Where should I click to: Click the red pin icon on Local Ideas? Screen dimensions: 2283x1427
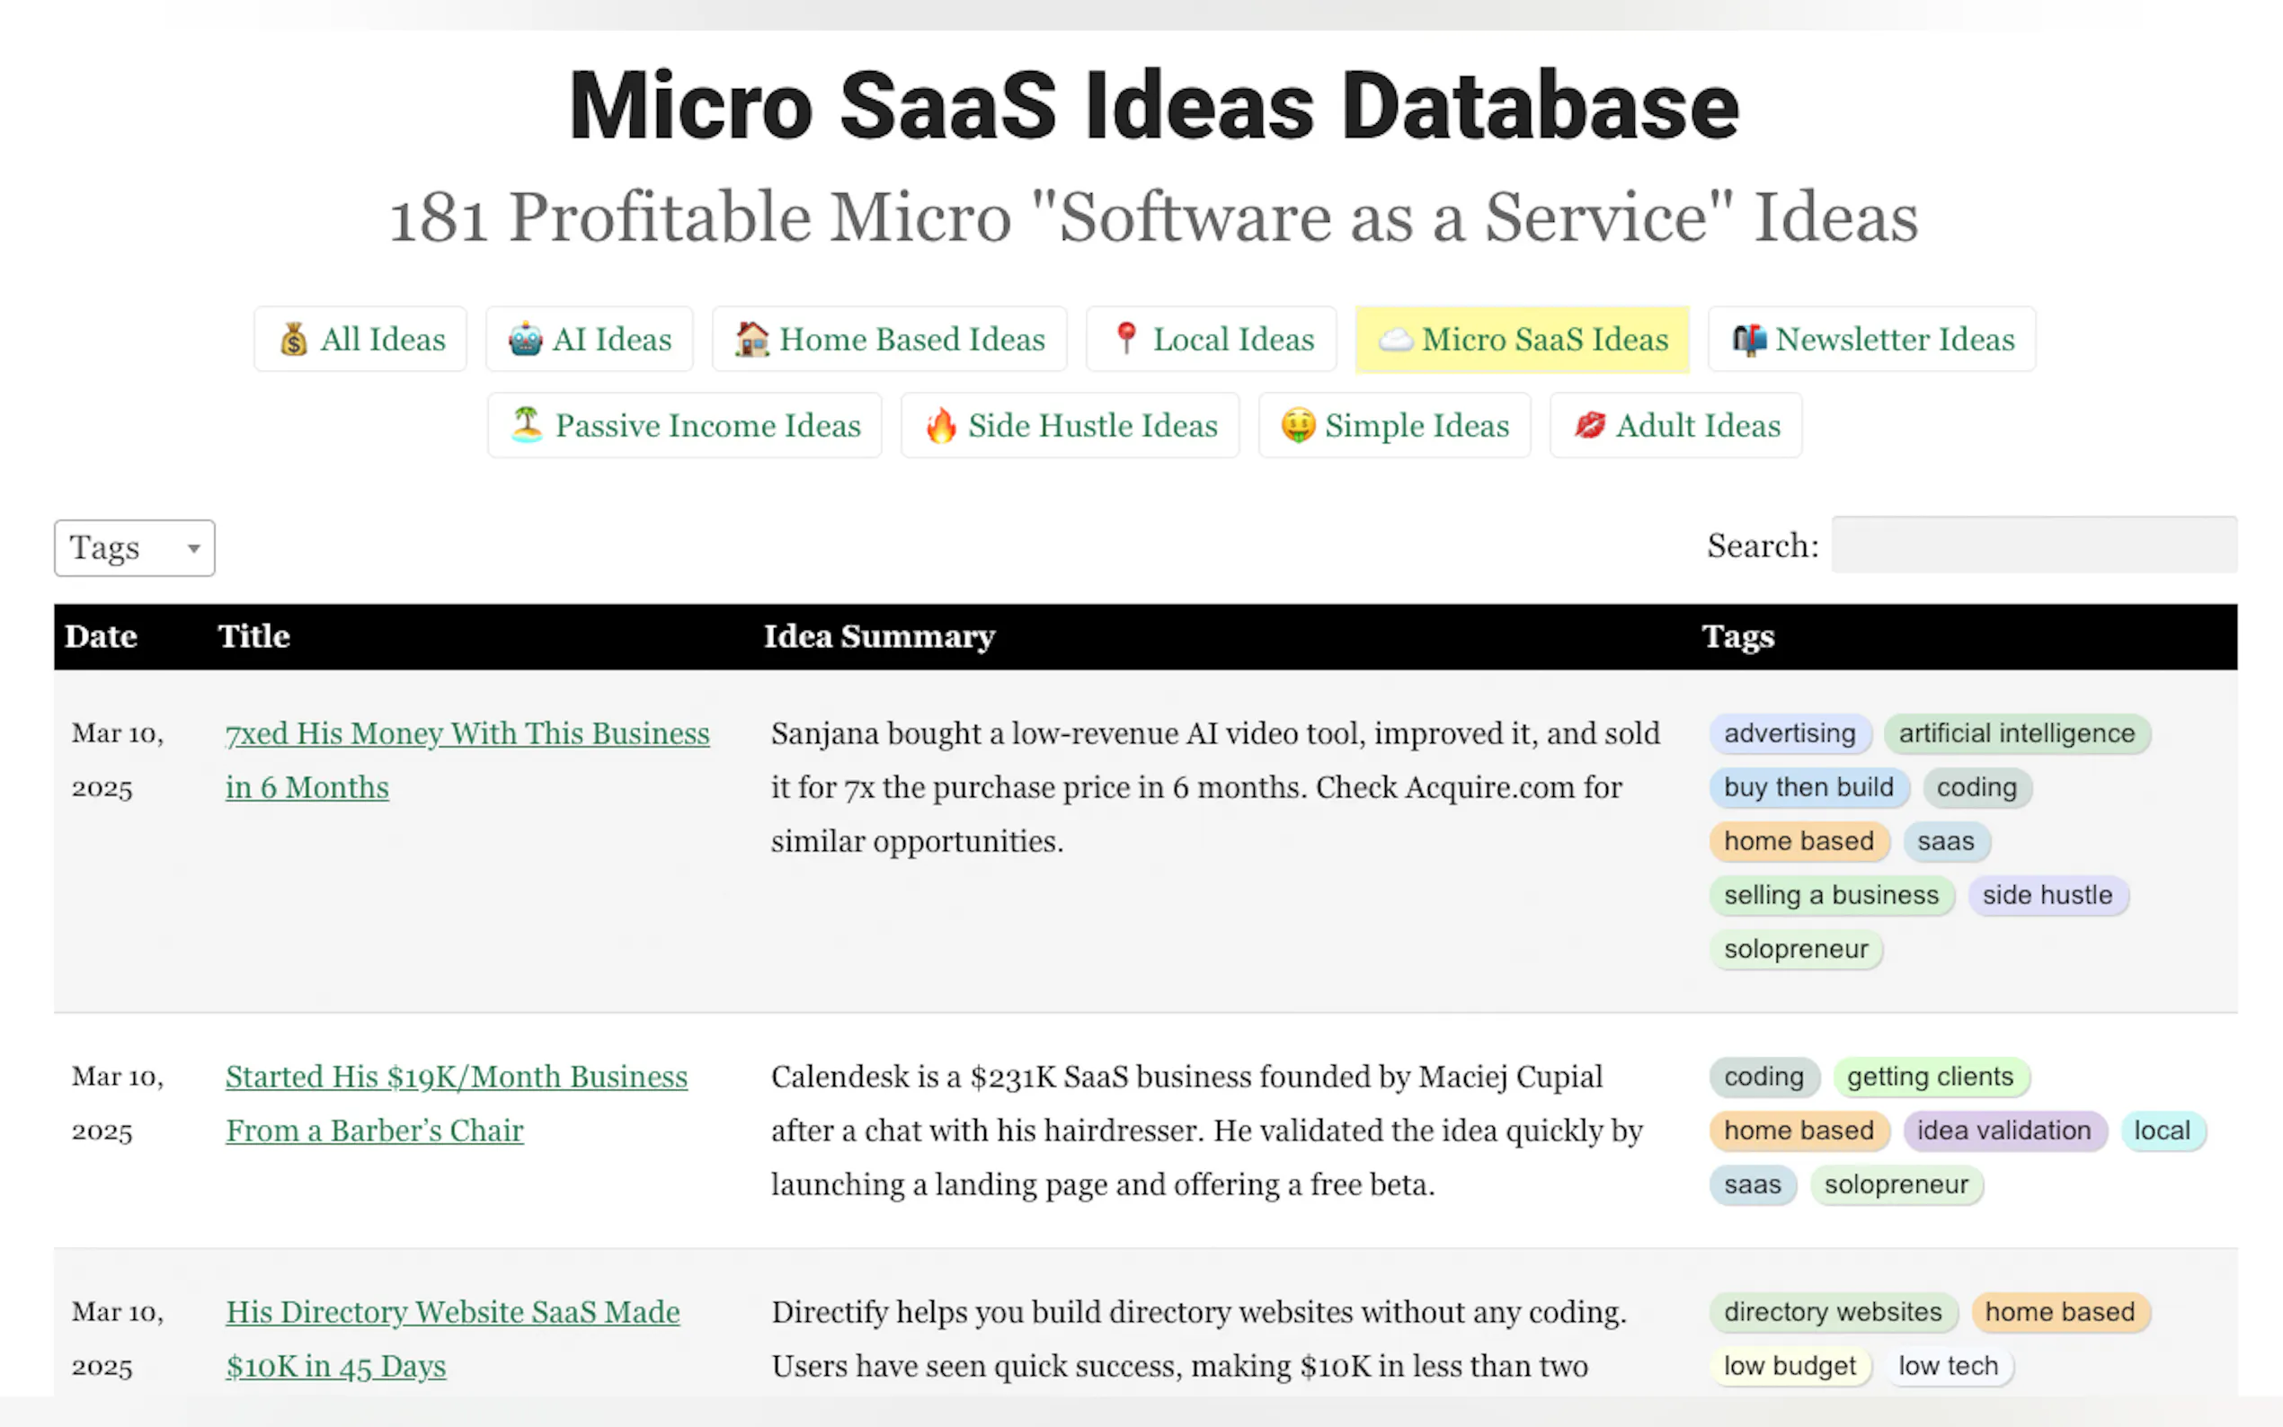1125,338
